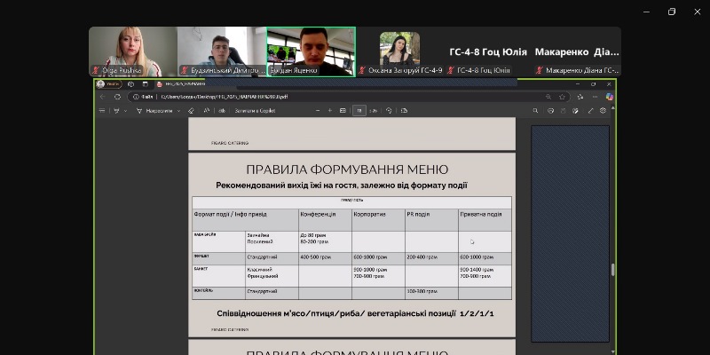Open the PDF search magnifier icon
710x355 pixels.
coord(535,110)
